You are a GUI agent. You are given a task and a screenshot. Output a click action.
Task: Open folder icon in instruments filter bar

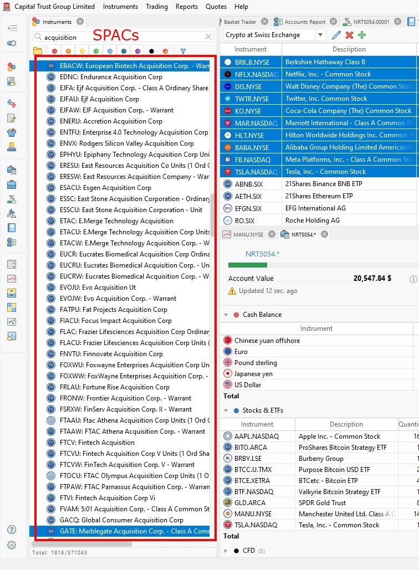pyautogui.click(x=38, y=52)
